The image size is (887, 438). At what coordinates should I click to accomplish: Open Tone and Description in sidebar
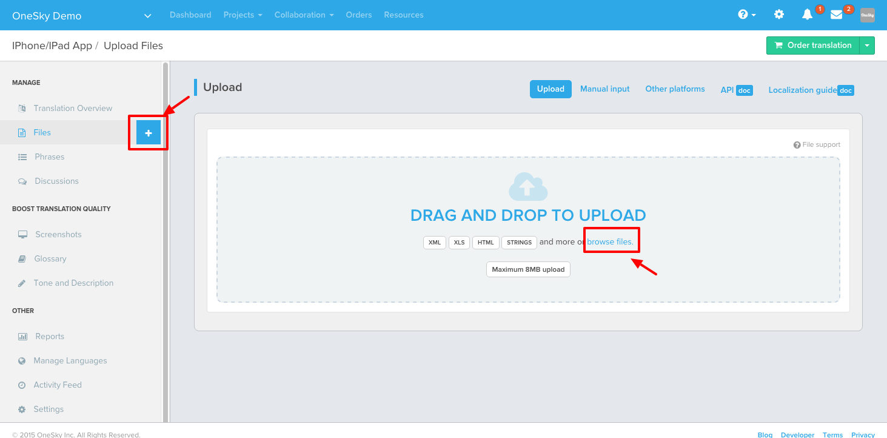(x=73, y=283)
